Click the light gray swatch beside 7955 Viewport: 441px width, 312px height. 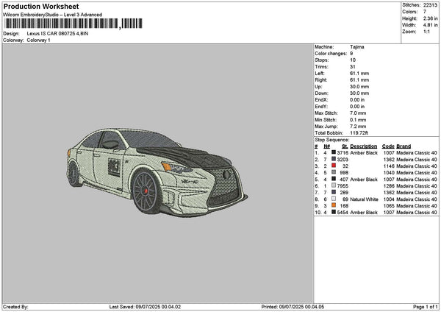pyautogui.click(x=334, y=185)
